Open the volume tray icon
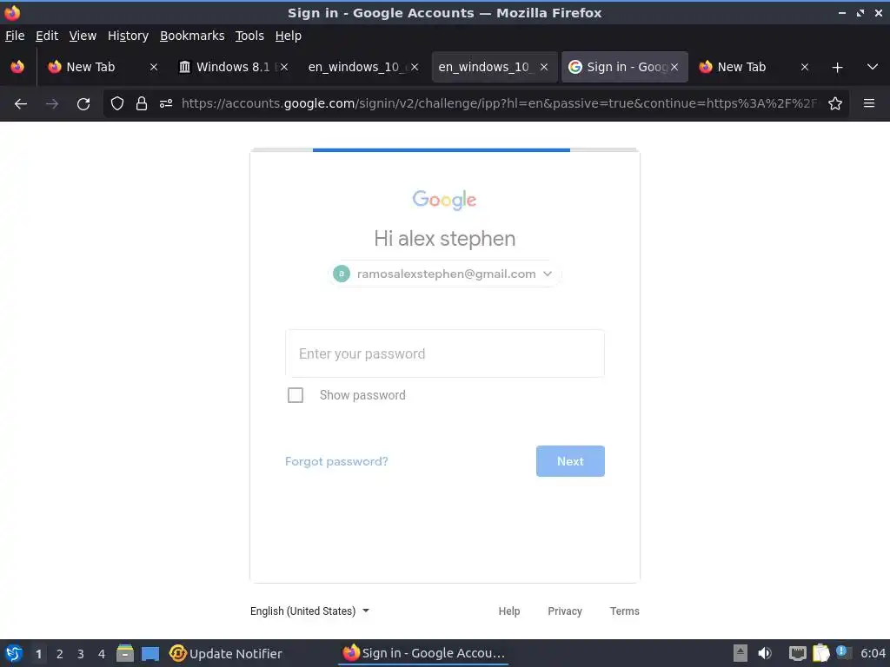This screenshot has height=667, width=890. (765, 653)
